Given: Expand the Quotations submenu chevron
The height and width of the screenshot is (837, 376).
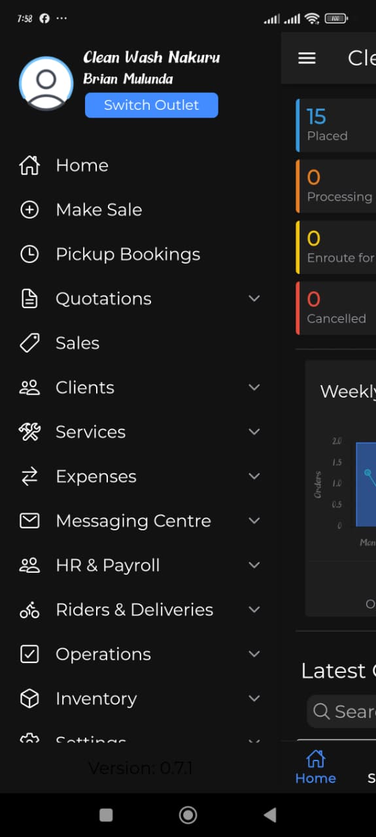Looking at the screenshot, I should click(254, 299).
